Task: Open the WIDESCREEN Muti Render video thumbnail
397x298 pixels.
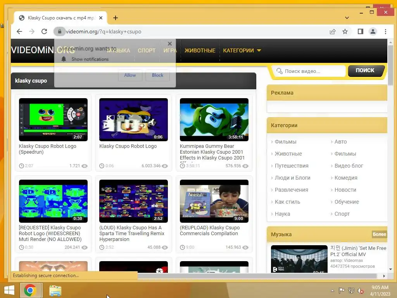Action: click(x=53, y=201)
